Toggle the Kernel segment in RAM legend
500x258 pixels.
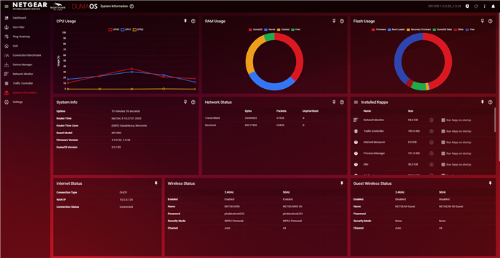pos(270,29)
